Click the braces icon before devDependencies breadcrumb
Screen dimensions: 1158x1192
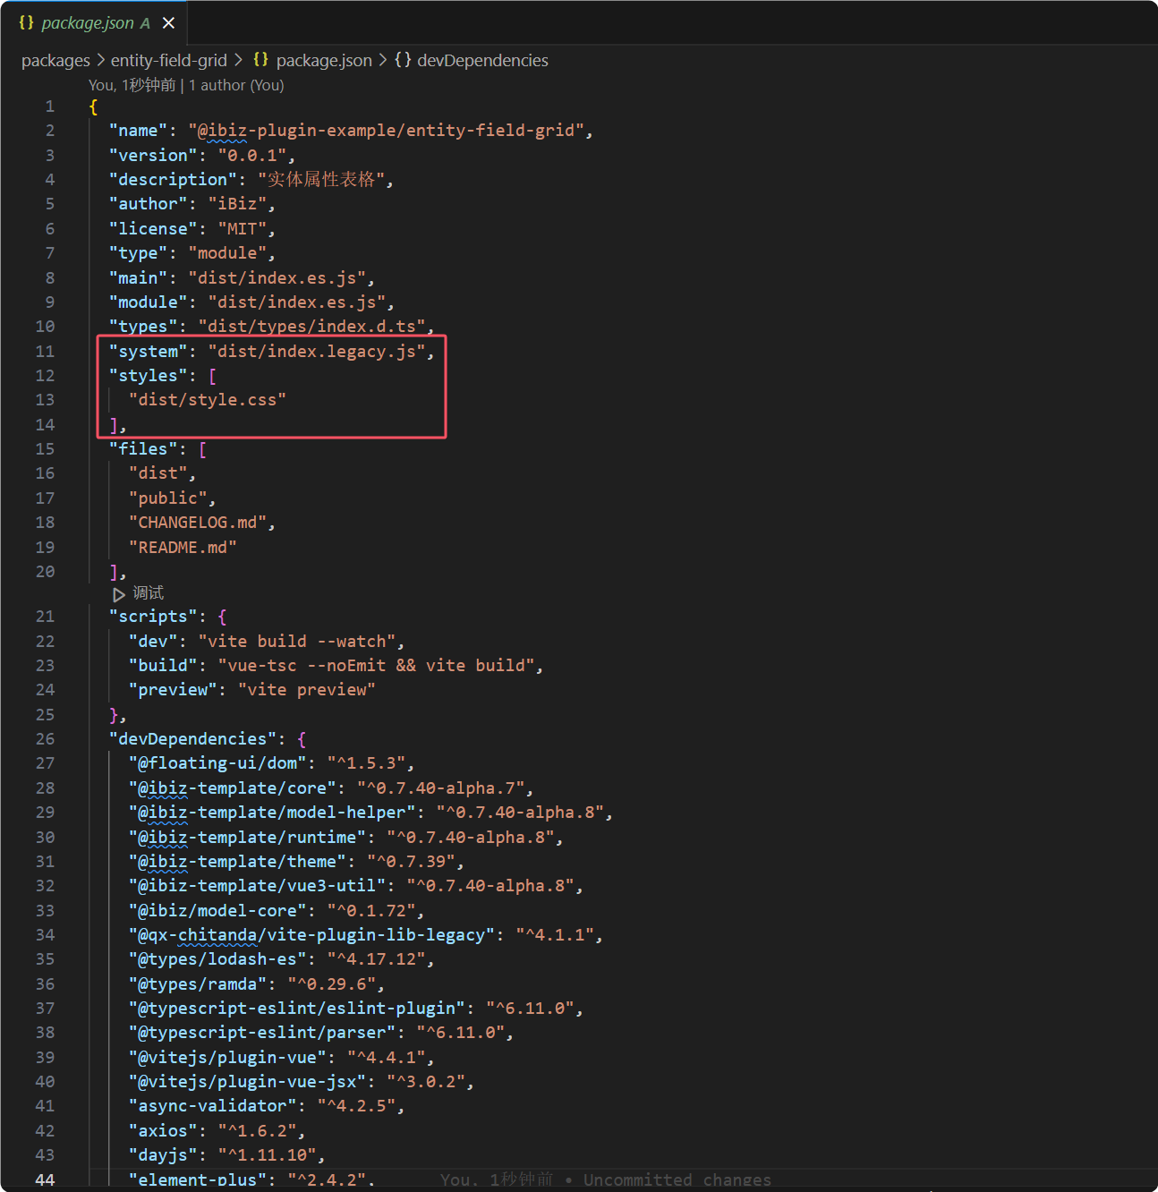click(403, 60)
